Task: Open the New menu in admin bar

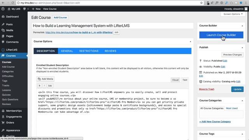Action: pyautogui.click(x=36, y=9)
